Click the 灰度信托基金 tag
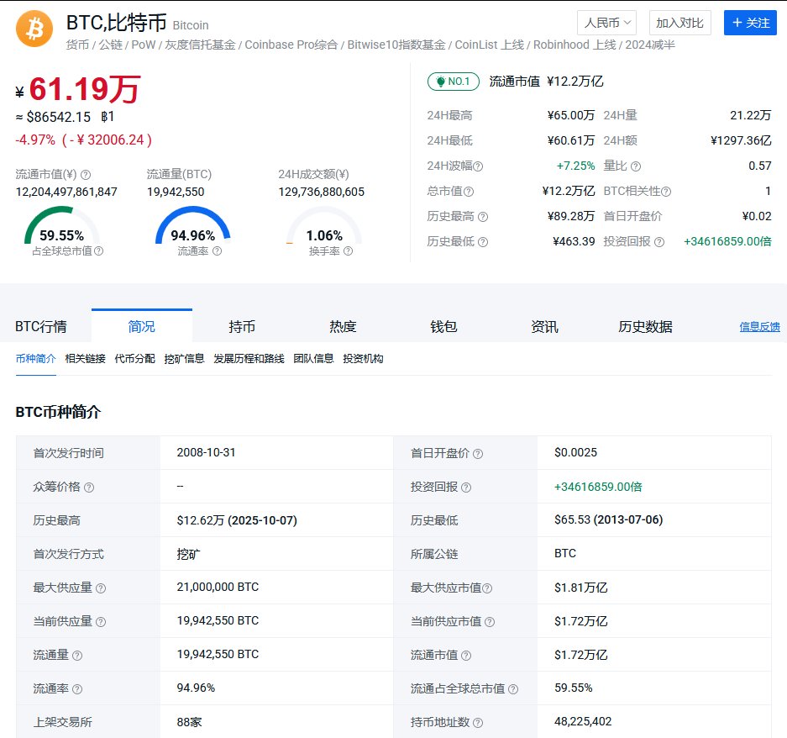Screen dimensions: 787x738 point(200,45)
